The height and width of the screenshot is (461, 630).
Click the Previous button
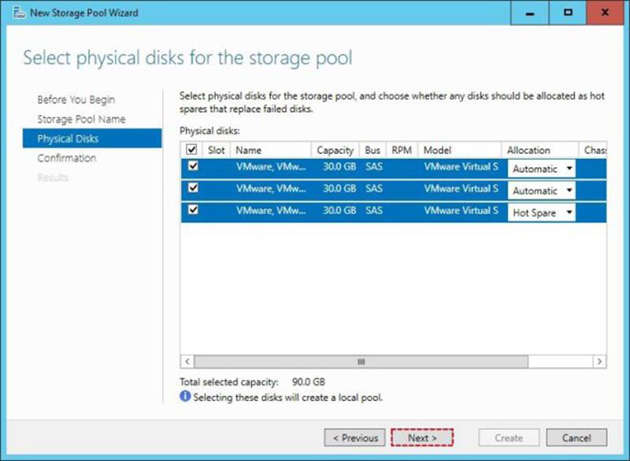(355, 438)
